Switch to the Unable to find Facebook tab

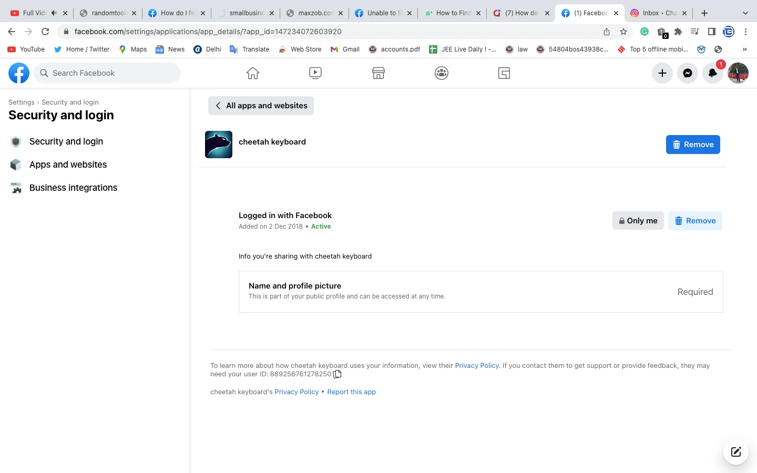point(383,13)
